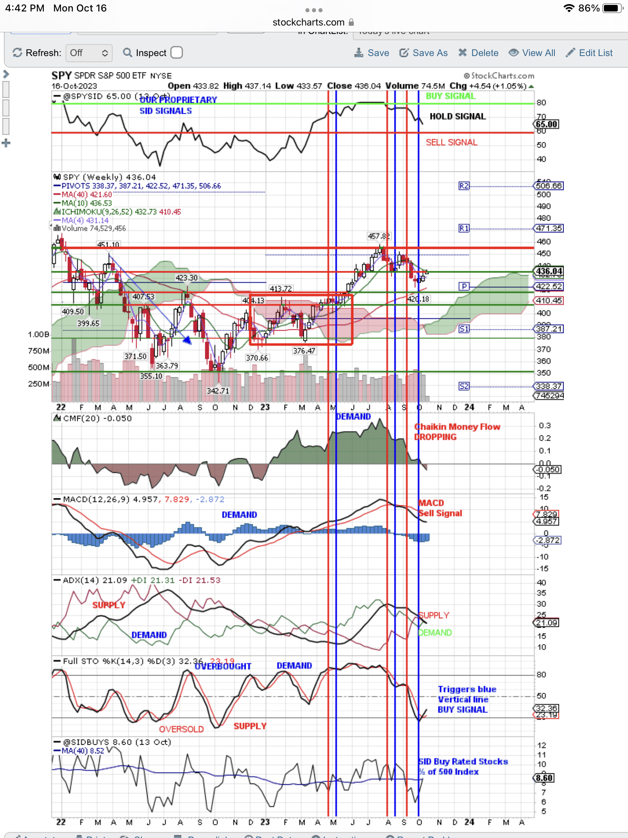The width and height of the screenshot is (628, 838).
Task: Click the R1 pivot label
Action: tap(464, 228)
